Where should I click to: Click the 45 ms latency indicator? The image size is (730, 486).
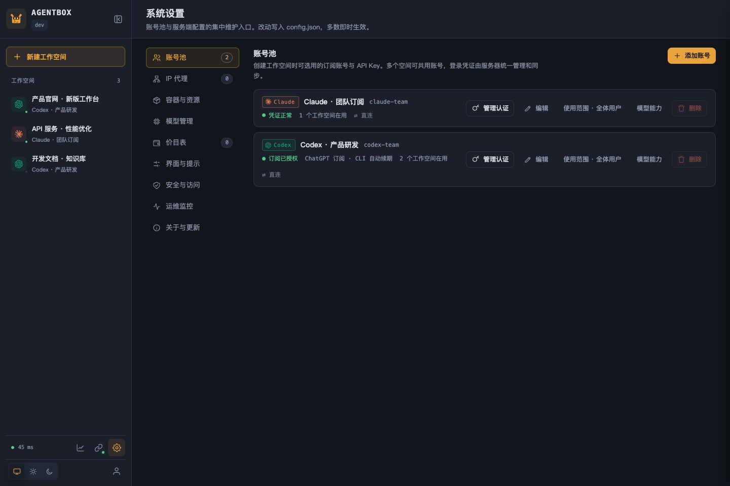click(22, 448)
